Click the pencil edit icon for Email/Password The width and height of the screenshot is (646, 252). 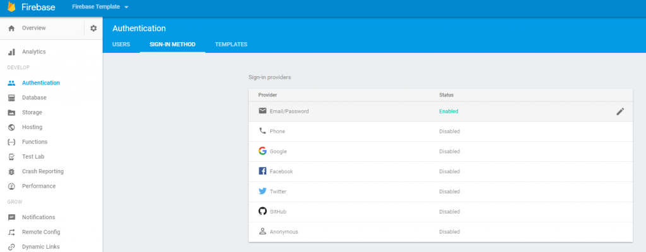(620, 112)
